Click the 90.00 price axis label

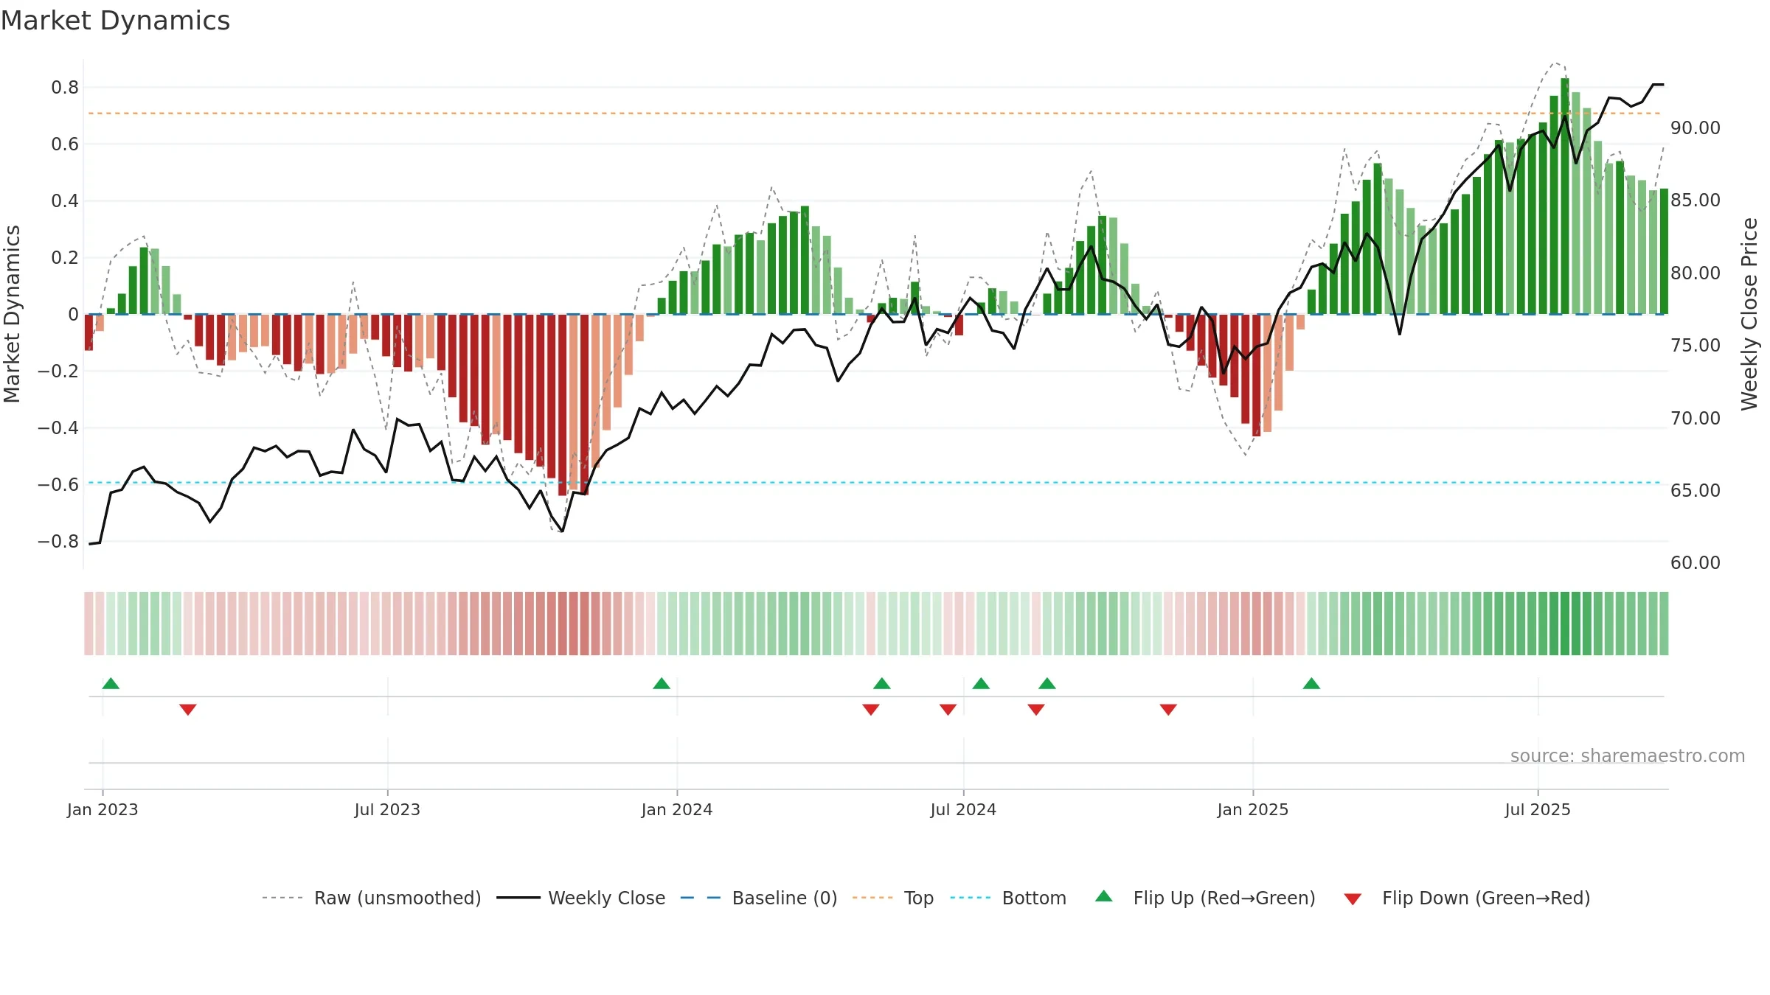[1696, 128]
